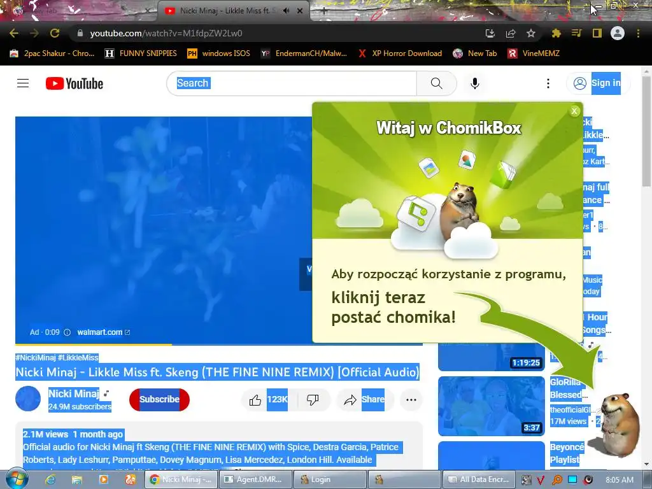Screen dimensions: 652x489
Task: Open the Chrome extensions puzzle icon
Action: (x=556, y=33)
